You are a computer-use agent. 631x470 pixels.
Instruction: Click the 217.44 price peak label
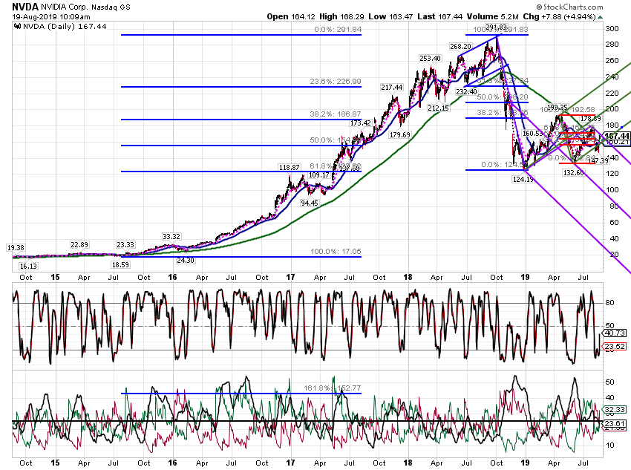pos(391,88)
